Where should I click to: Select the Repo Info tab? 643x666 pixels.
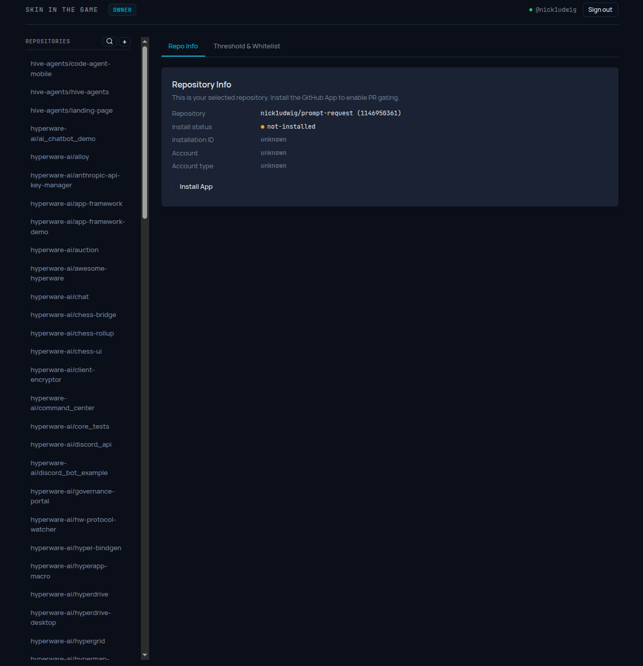point(183,46)
